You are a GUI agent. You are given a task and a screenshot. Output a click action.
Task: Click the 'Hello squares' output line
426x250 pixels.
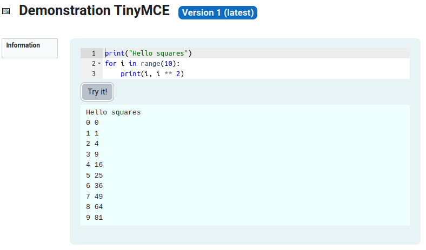pyautogui.click(x=113, y=112)
